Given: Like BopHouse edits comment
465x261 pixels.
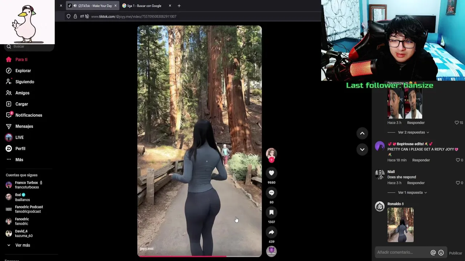Looking at the screenshot, I should tap(458, 160).
